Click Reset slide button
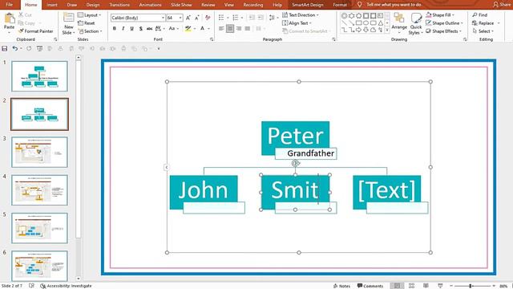 (87, 23)
